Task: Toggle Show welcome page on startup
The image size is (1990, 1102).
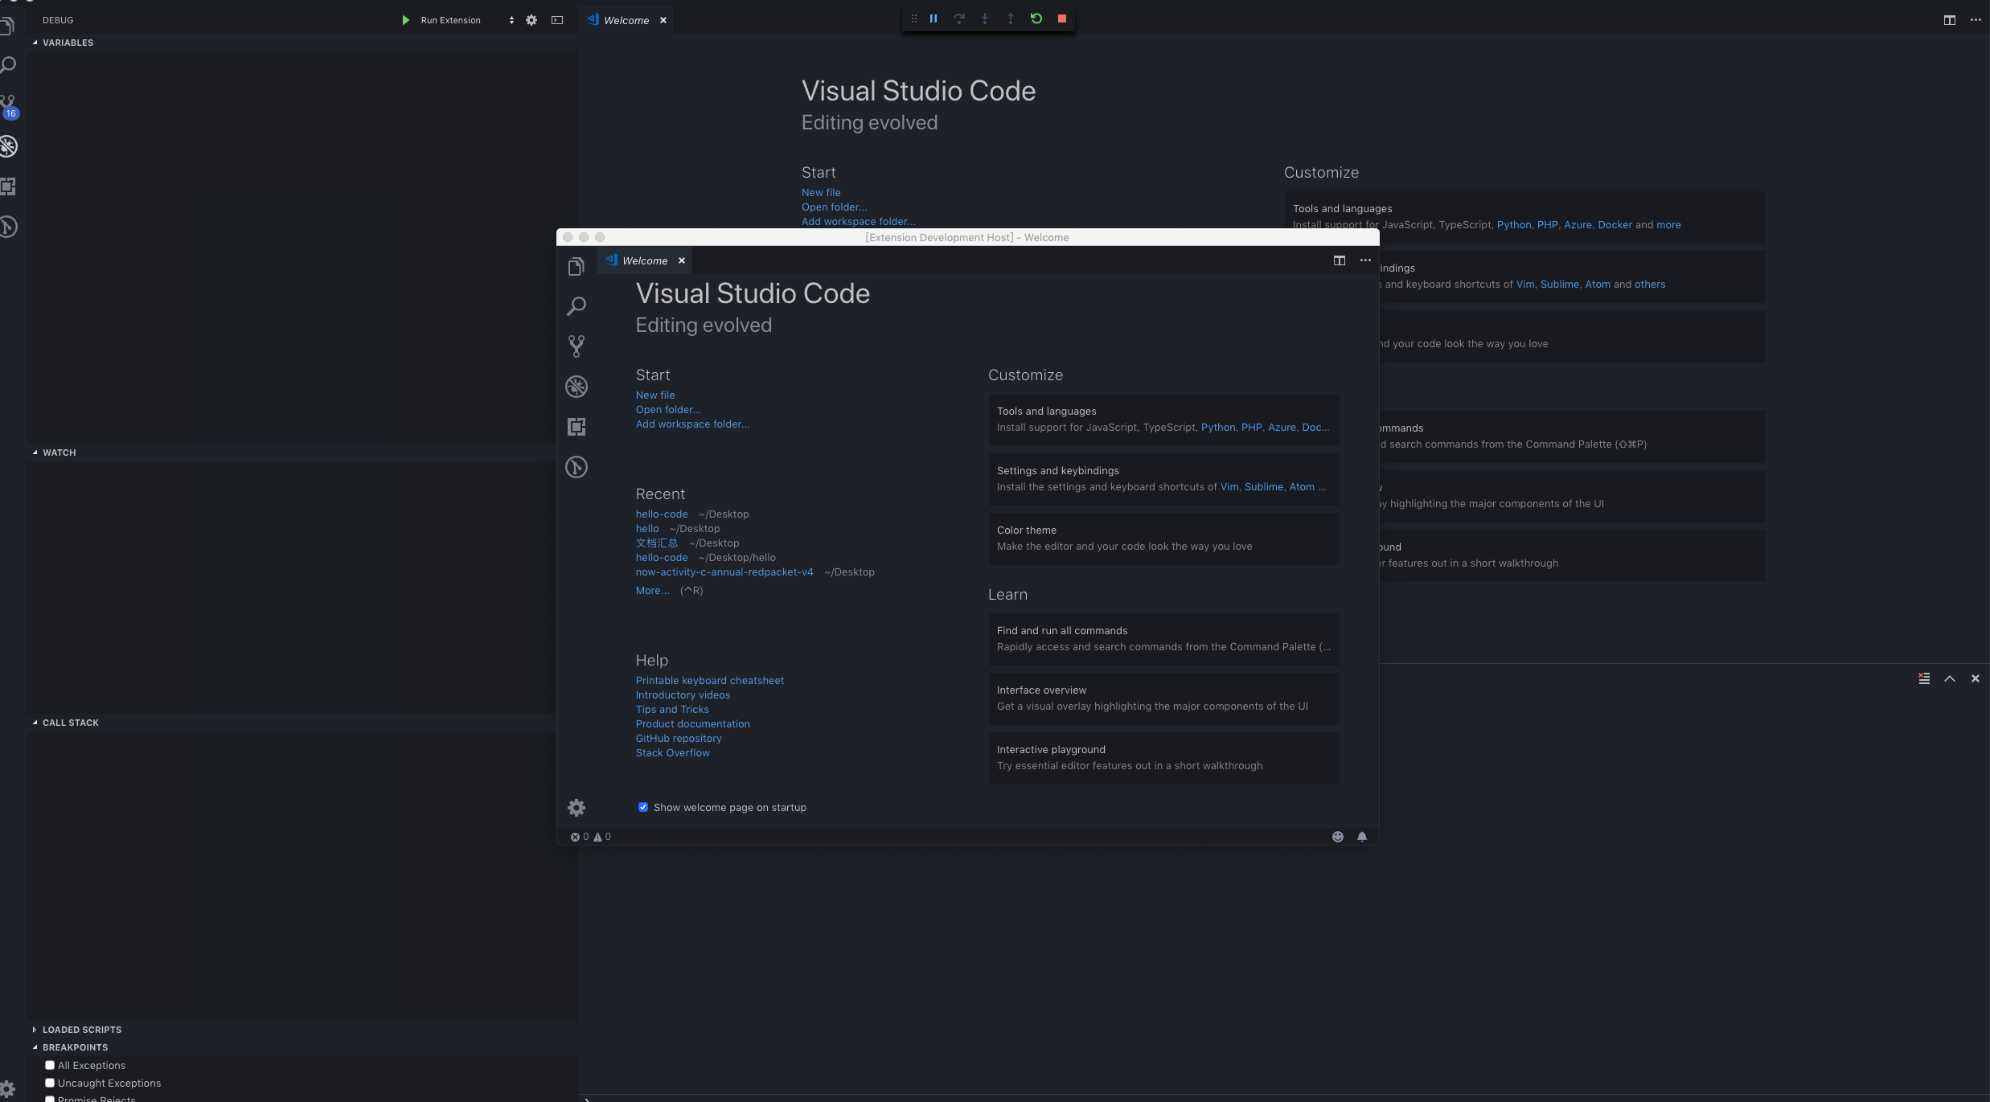Action: (x=643, y=807)
